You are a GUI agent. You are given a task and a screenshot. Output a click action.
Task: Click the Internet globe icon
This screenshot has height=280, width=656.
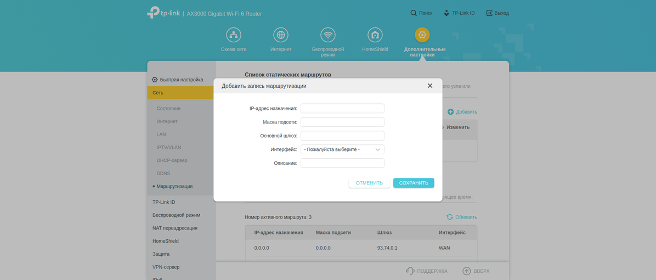pos(281,35)
